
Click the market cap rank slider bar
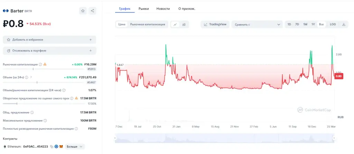coord(44,69)
